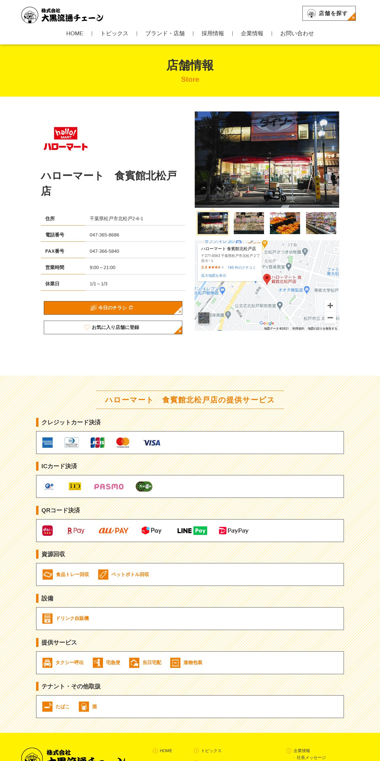Click the Diners Club card icon
The width and height of the screenshot is (380, 761).
[72, 442]
